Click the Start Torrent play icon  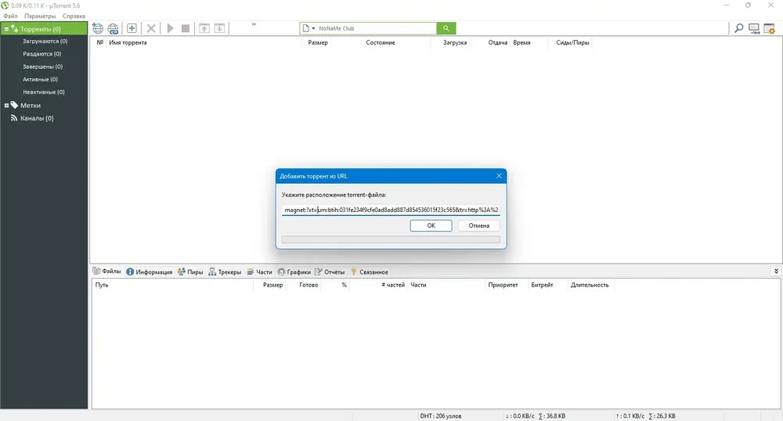[x=170, y=28]
